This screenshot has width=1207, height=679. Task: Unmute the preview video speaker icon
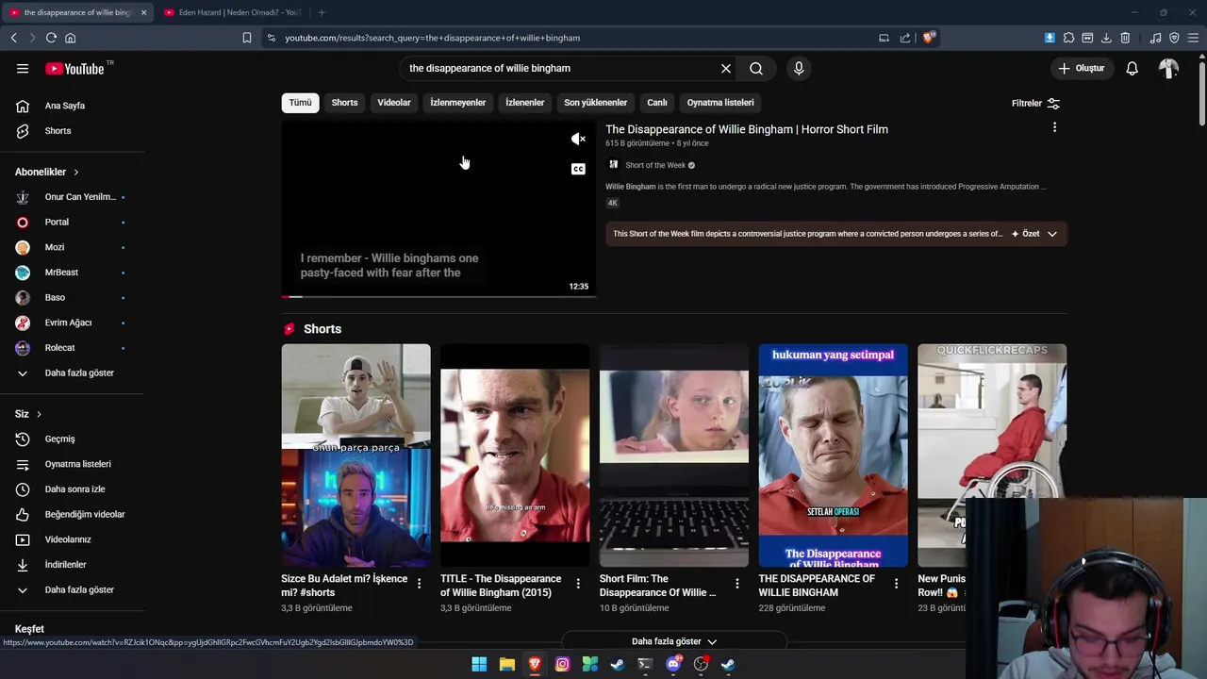578,140
